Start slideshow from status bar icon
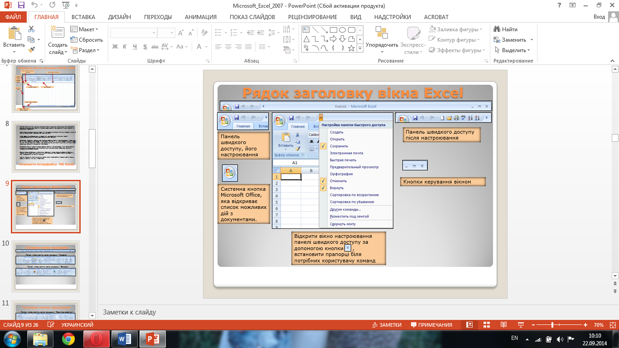 click(x=521, y=325)
